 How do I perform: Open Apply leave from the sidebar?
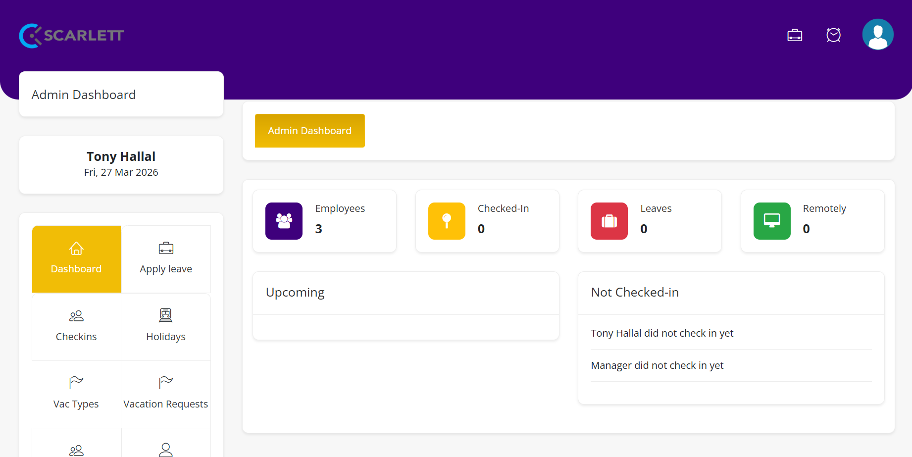pos(166,259)
